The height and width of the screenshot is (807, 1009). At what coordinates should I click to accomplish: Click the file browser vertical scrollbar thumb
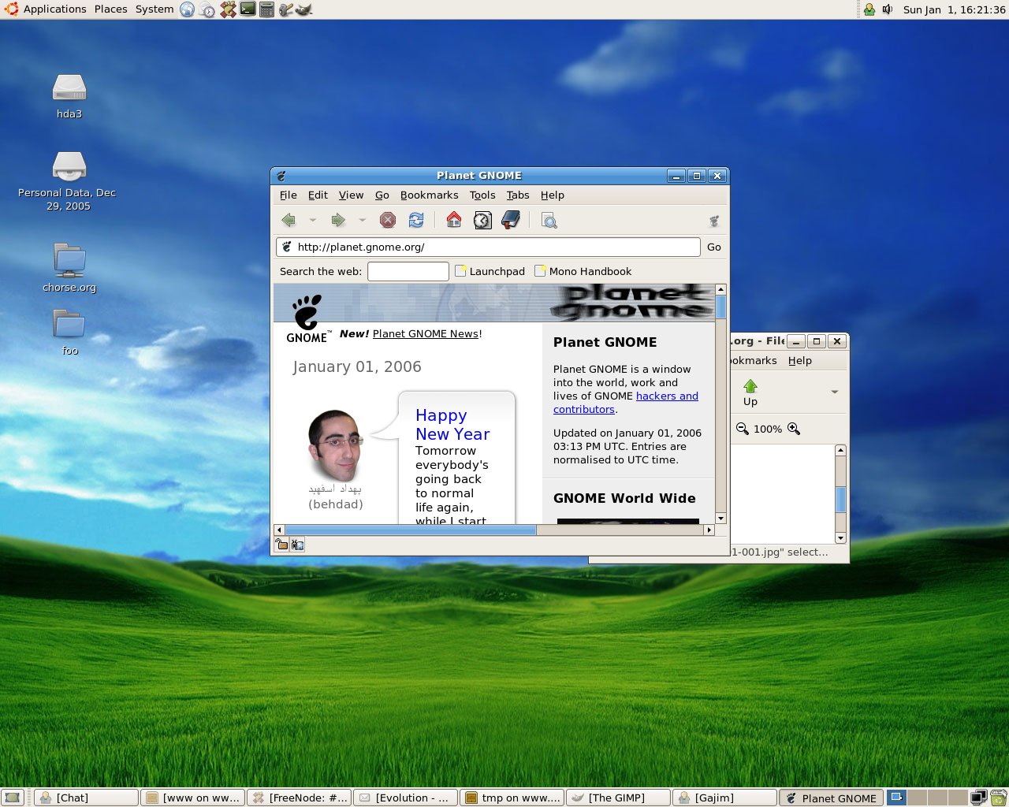[840, 500]
